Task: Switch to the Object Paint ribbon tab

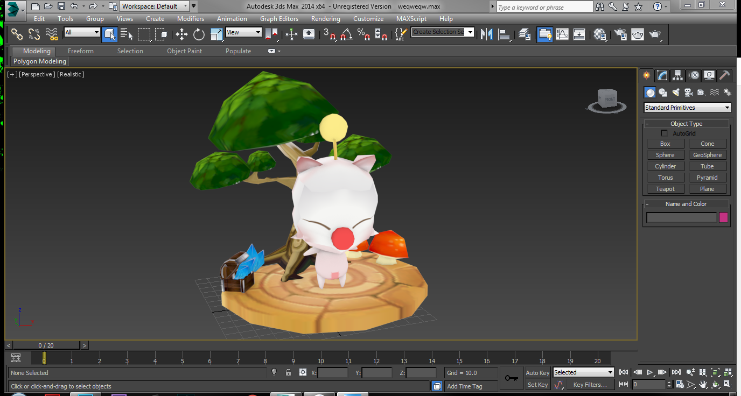Action: click(184, 51)
